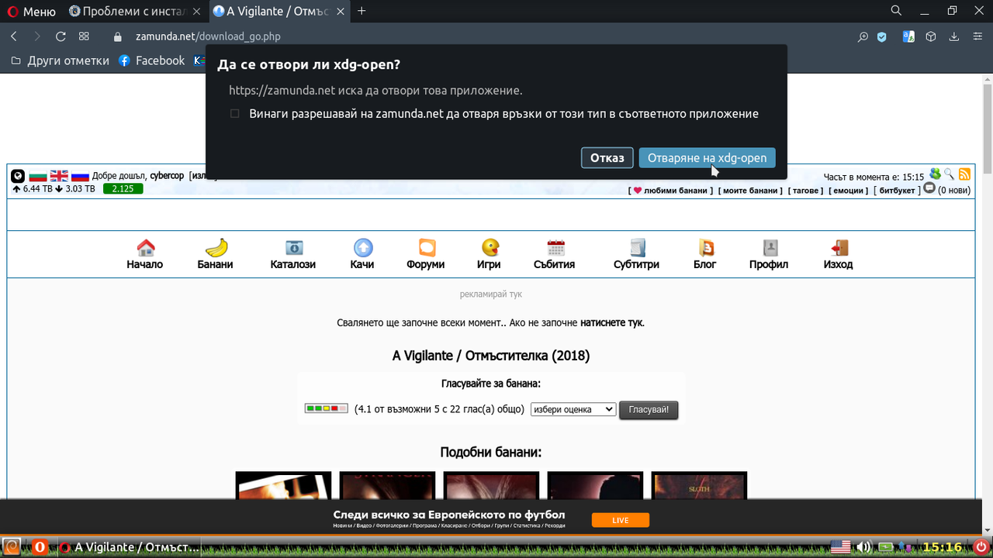Enable always allow zamunda.net checkbox
The height and width of the screenshot is (558, 993).
coord(234,114)
